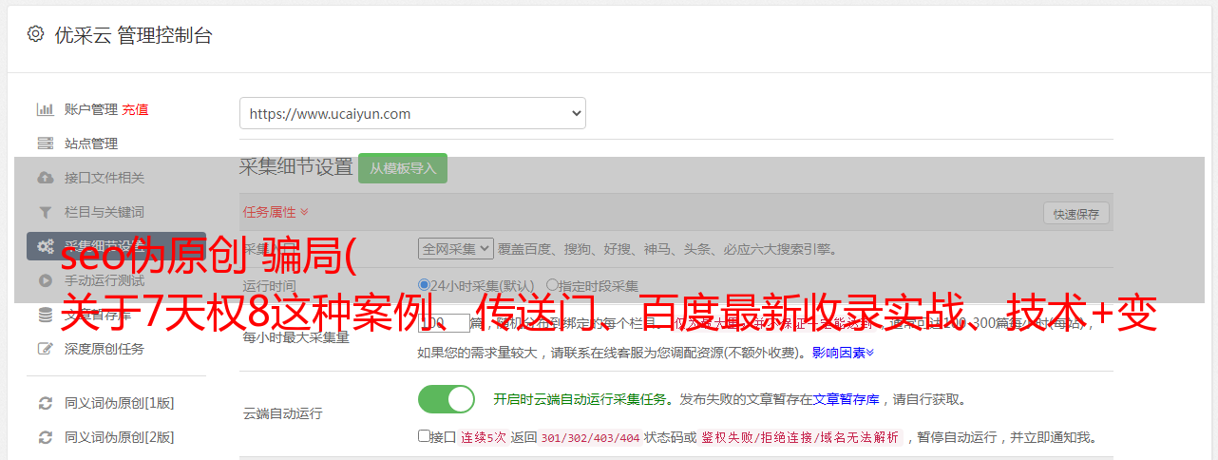Select 同义词伪原创[1版] in the sidebar
Image resolution: width=1218 pixels, height=460 pixels.
click(119, 403)
